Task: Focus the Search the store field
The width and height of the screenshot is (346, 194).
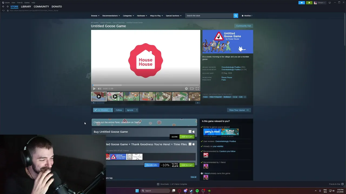Action: coord(209,16)
